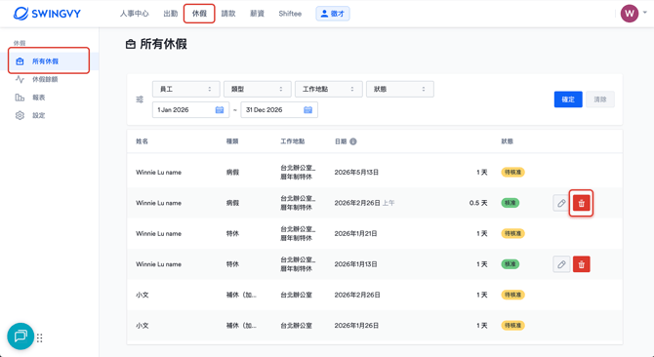Open 設定 in the sidebar
The image size is (654, 357).
pos(39,115)
